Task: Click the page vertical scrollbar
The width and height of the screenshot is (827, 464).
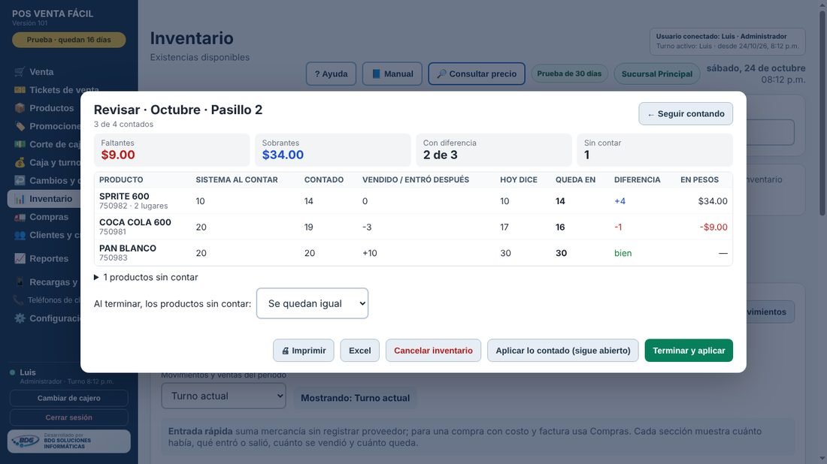Action: coord(822,113)
